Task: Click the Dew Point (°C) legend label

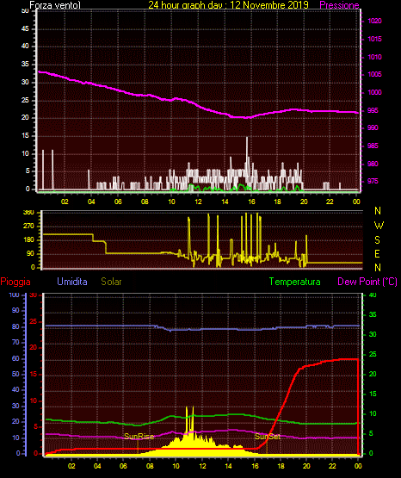Action: point(367,281)
